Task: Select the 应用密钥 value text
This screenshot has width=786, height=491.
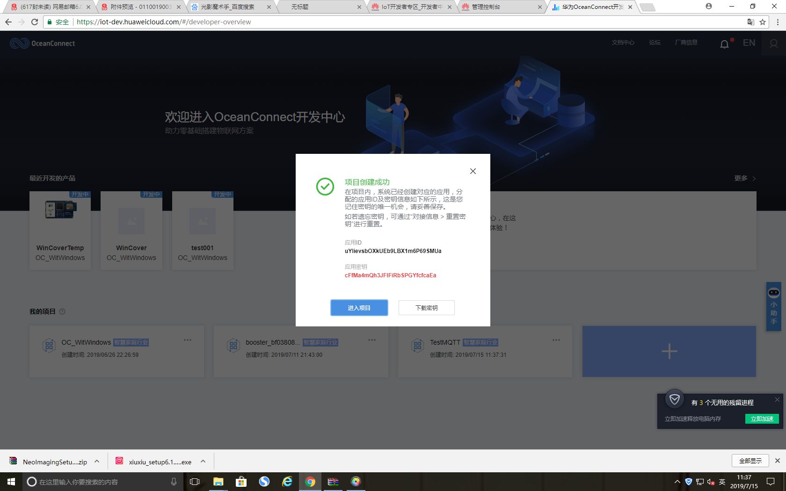Action: (x=390, y=275)
